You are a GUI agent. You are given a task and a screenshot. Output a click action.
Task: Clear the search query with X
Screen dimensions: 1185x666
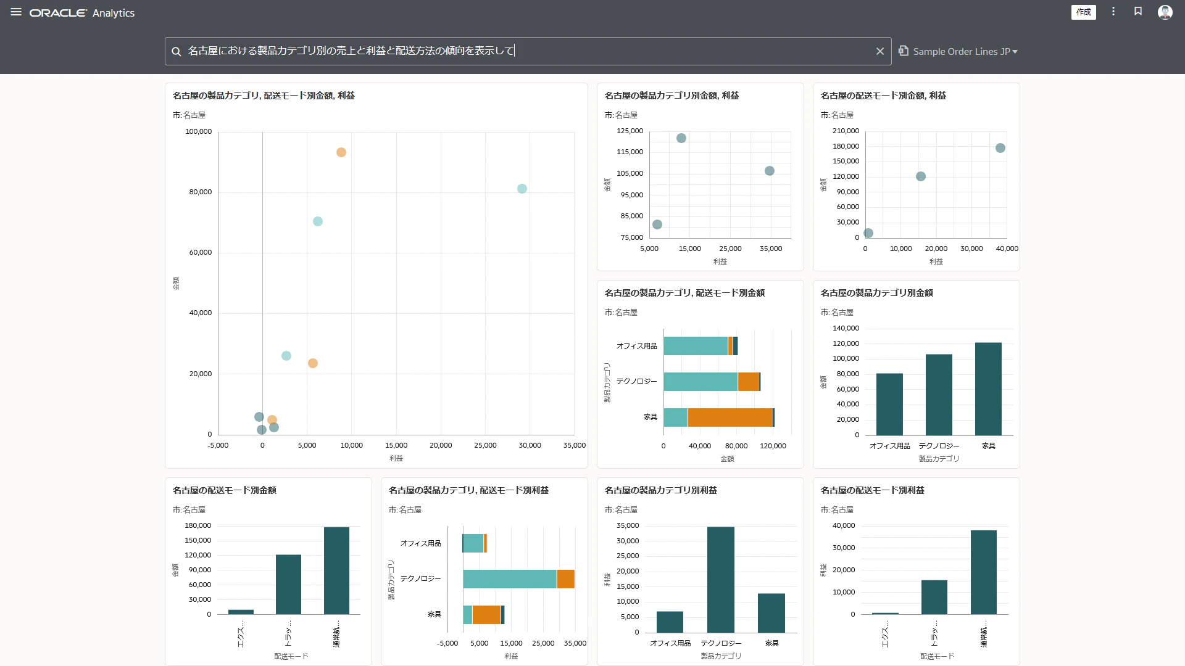pyautogui.click(x=880, y=51)
